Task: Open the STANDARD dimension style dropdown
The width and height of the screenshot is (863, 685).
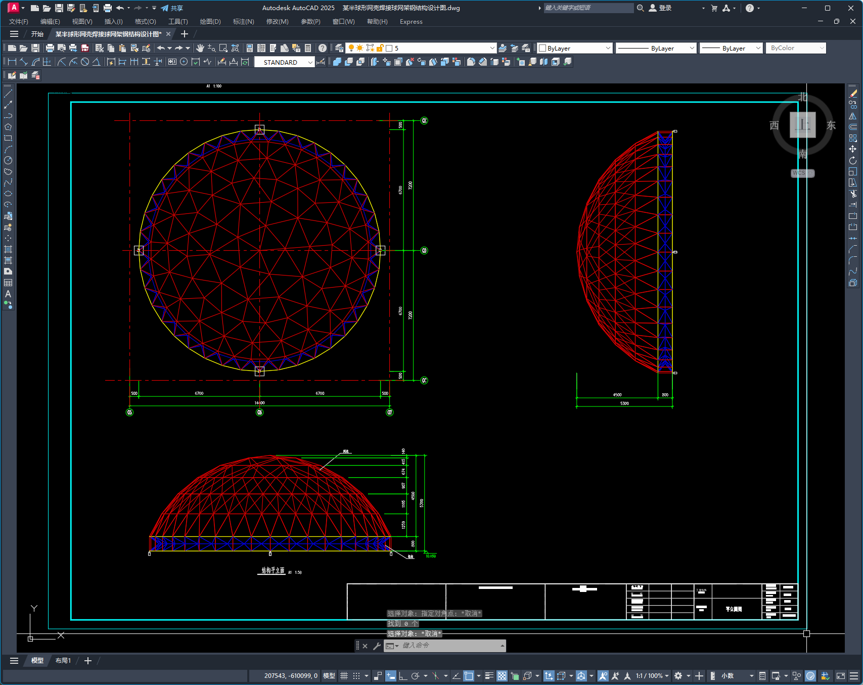Action: tap(310, 62)
